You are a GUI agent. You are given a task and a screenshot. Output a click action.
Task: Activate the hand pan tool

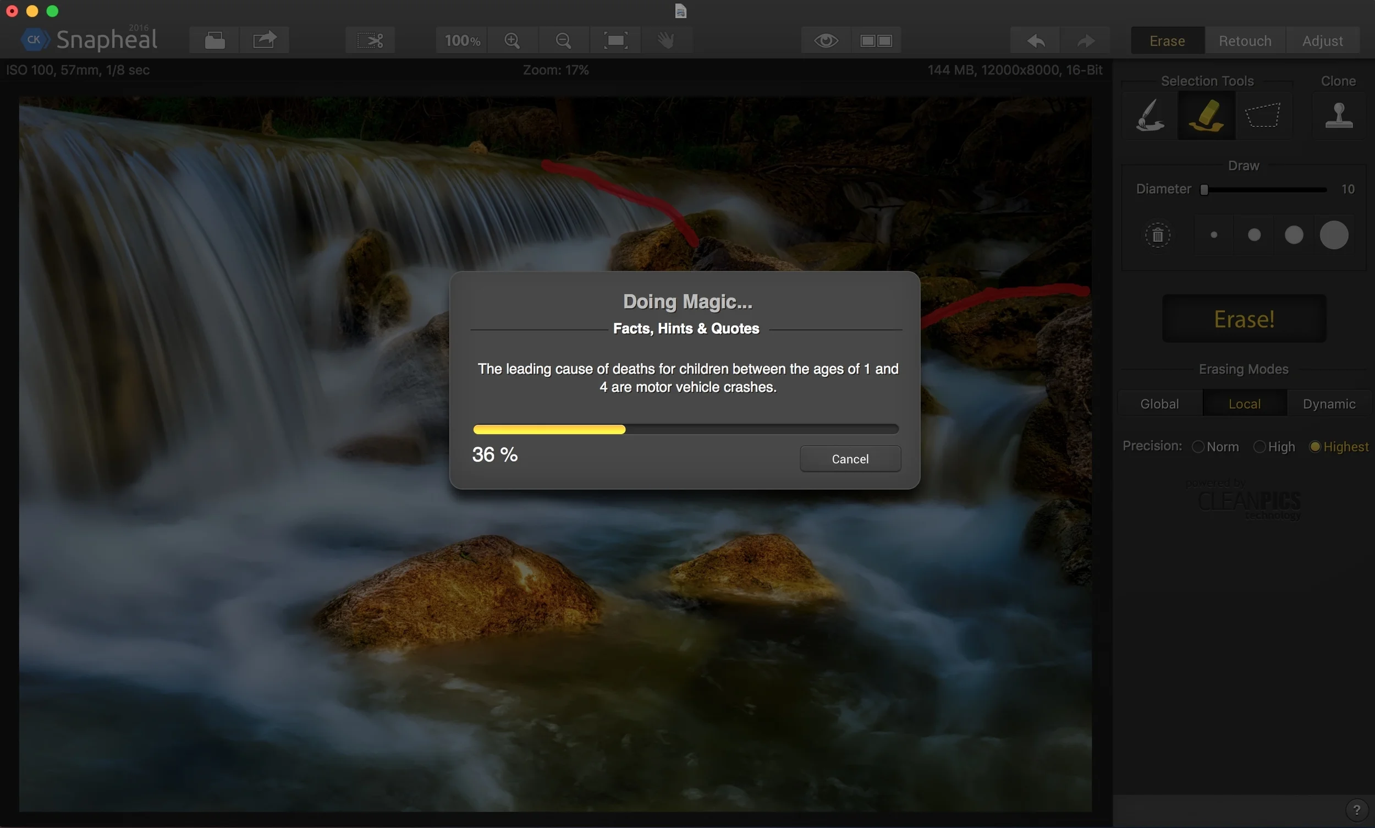coord(665,40)
